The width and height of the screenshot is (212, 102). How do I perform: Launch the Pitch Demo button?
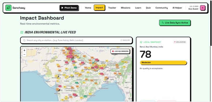click(69, 8)
